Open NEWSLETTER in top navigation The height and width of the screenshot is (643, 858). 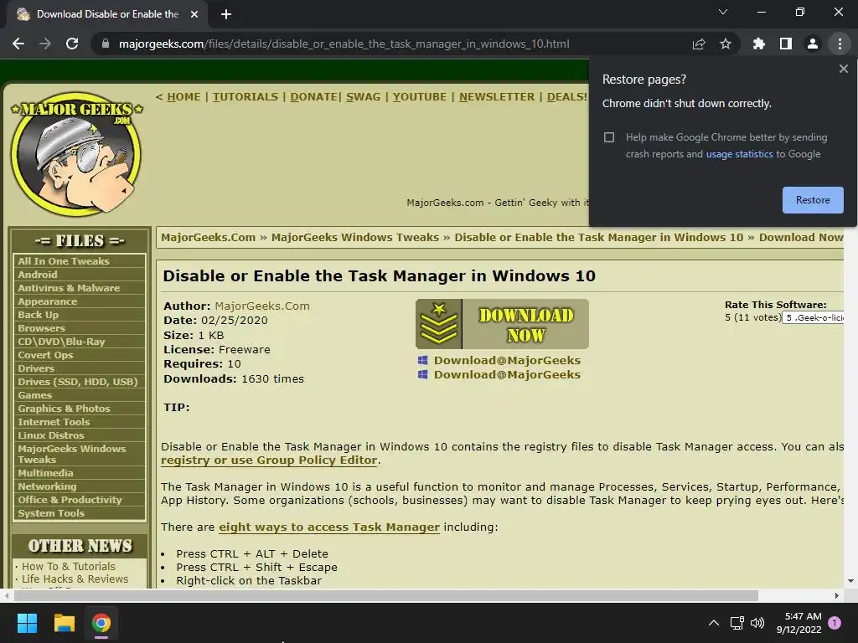pos(496,97)
